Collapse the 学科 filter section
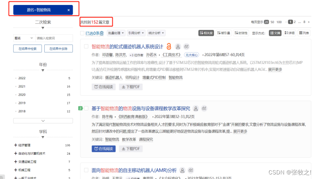This screenshot has height=179, width=317. pos(43,137)
